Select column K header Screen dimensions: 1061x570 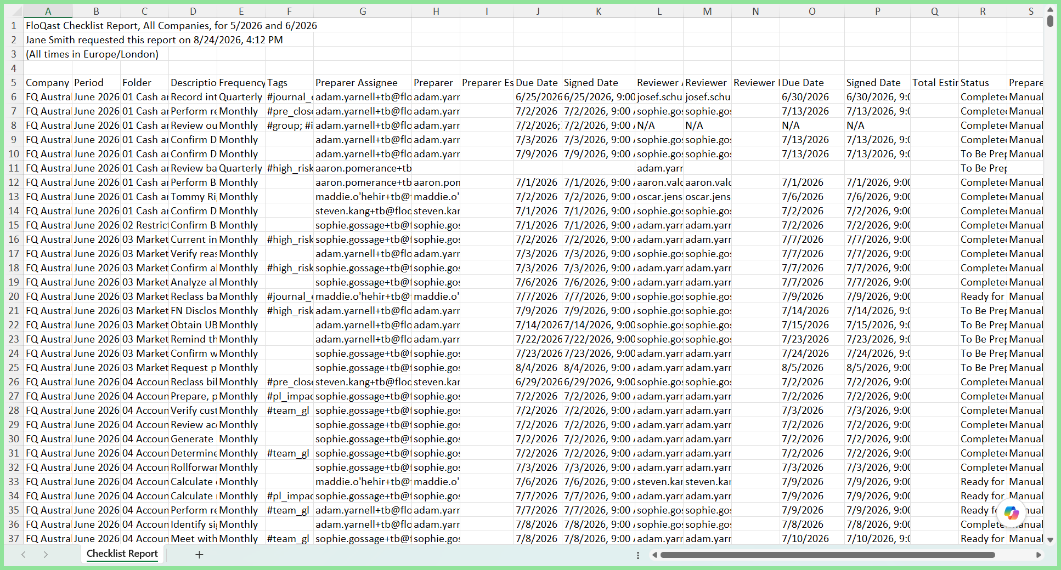pyautogui.click(x=599, y=12)
